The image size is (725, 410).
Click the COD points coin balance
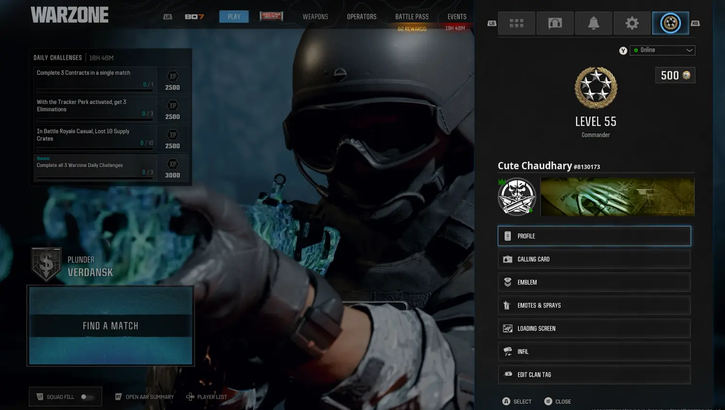pyautogui.click(x=675, y=75)
